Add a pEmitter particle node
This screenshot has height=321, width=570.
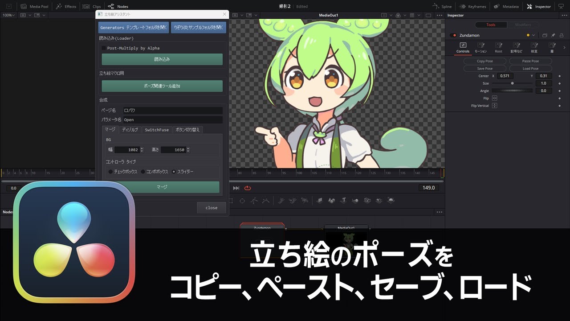click(x=281, y=201)
